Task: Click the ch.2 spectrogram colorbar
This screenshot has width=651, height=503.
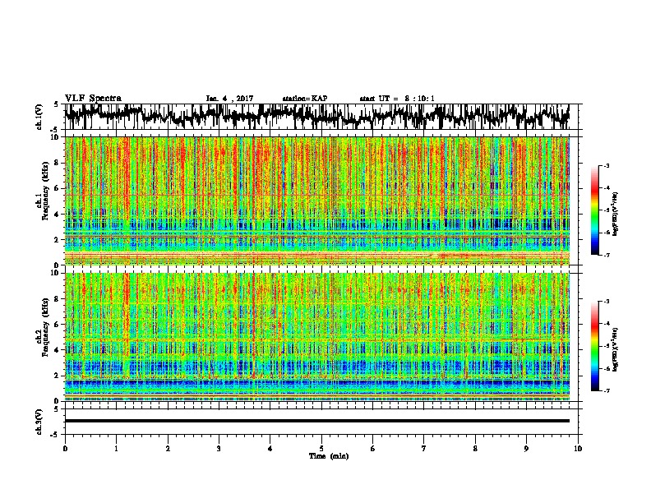Action: (x=595, y=346)
